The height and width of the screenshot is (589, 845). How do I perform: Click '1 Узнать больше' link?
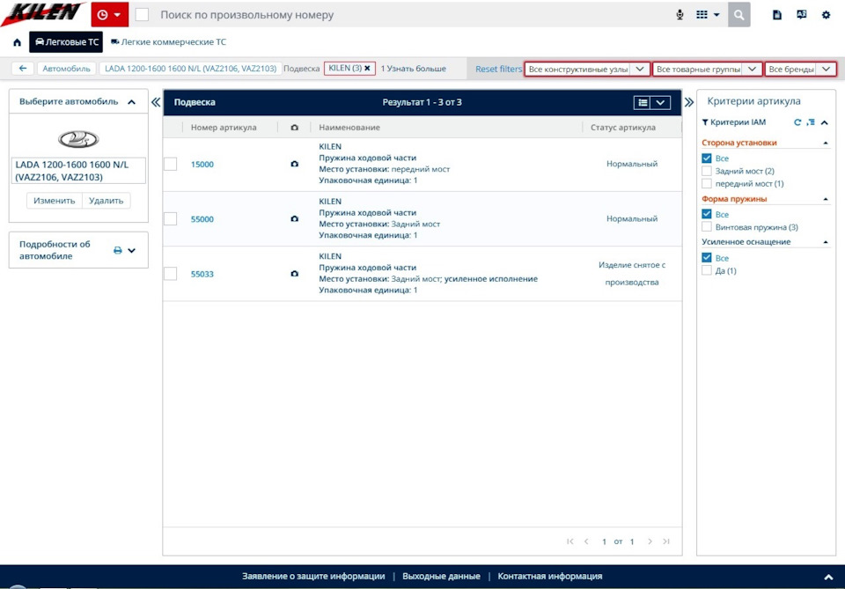(414, 69)
